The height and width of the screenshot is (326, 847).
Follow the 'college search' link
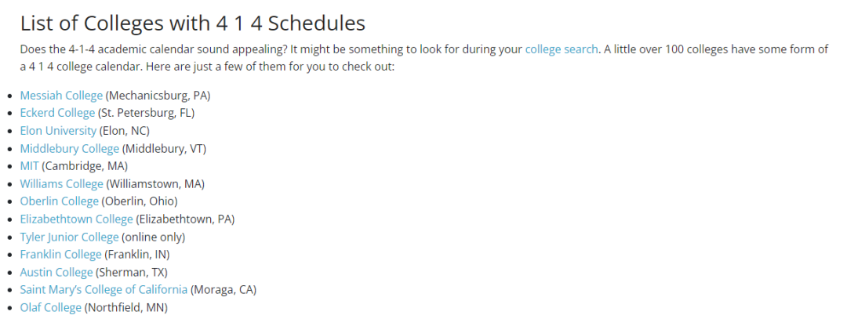pyautogui.click(x=562, y=49)
